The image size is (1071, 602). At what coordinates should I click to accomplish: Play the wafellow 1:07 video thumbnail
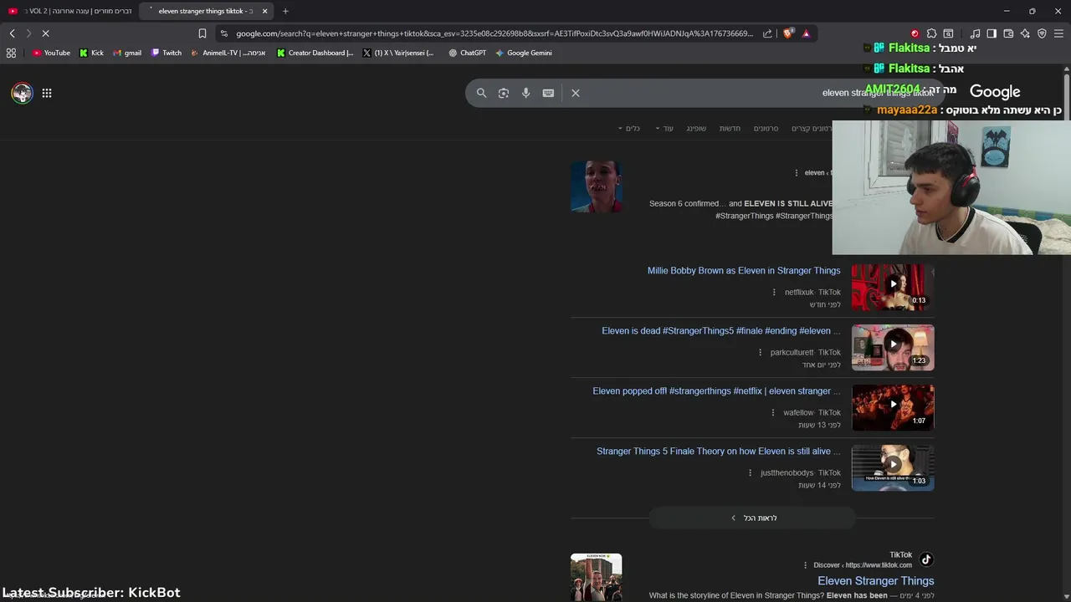(x=893, y=407)
